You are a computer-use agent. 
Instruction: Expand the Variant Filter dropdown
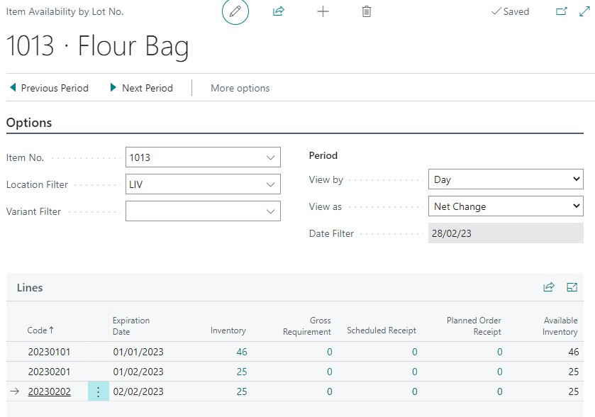tap(271, 211)
